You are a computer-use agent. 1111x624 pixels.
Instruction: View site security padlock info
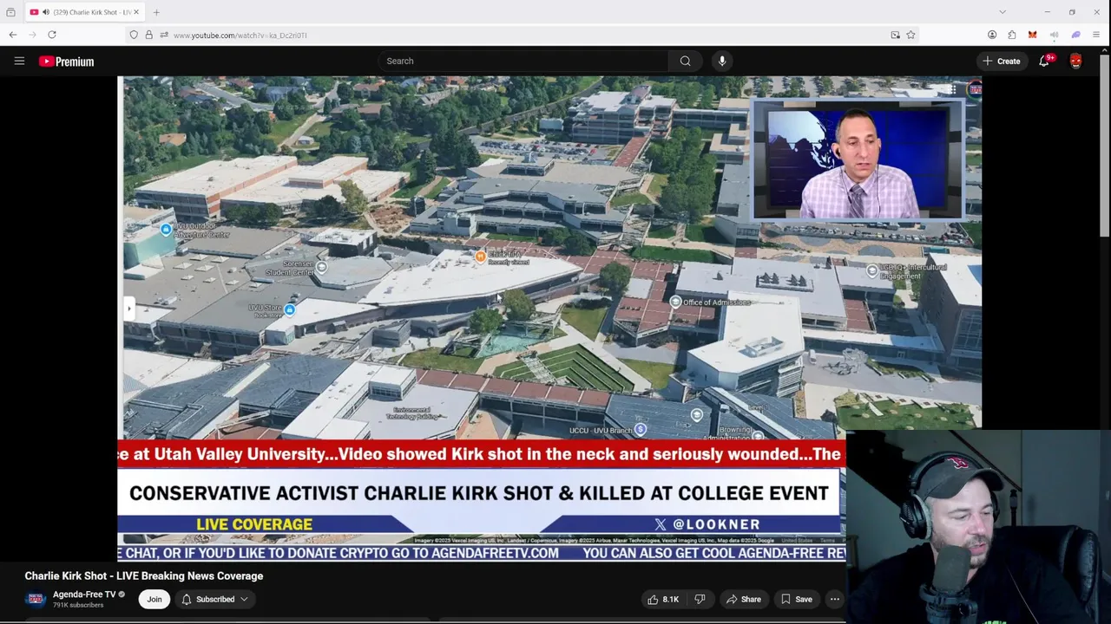(x=148, y=35)
